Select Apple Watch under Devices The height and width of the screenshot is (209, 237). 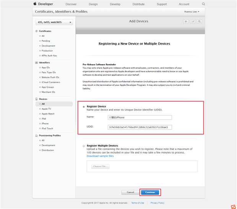[x=48, y=114]
